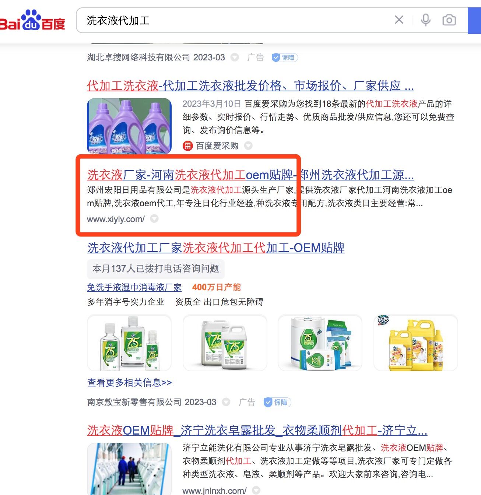Open 洗衣液代加工厂家 OEM贴牌 ad title
The height and width of the screenshot is (495, 481).
(216, 248)
